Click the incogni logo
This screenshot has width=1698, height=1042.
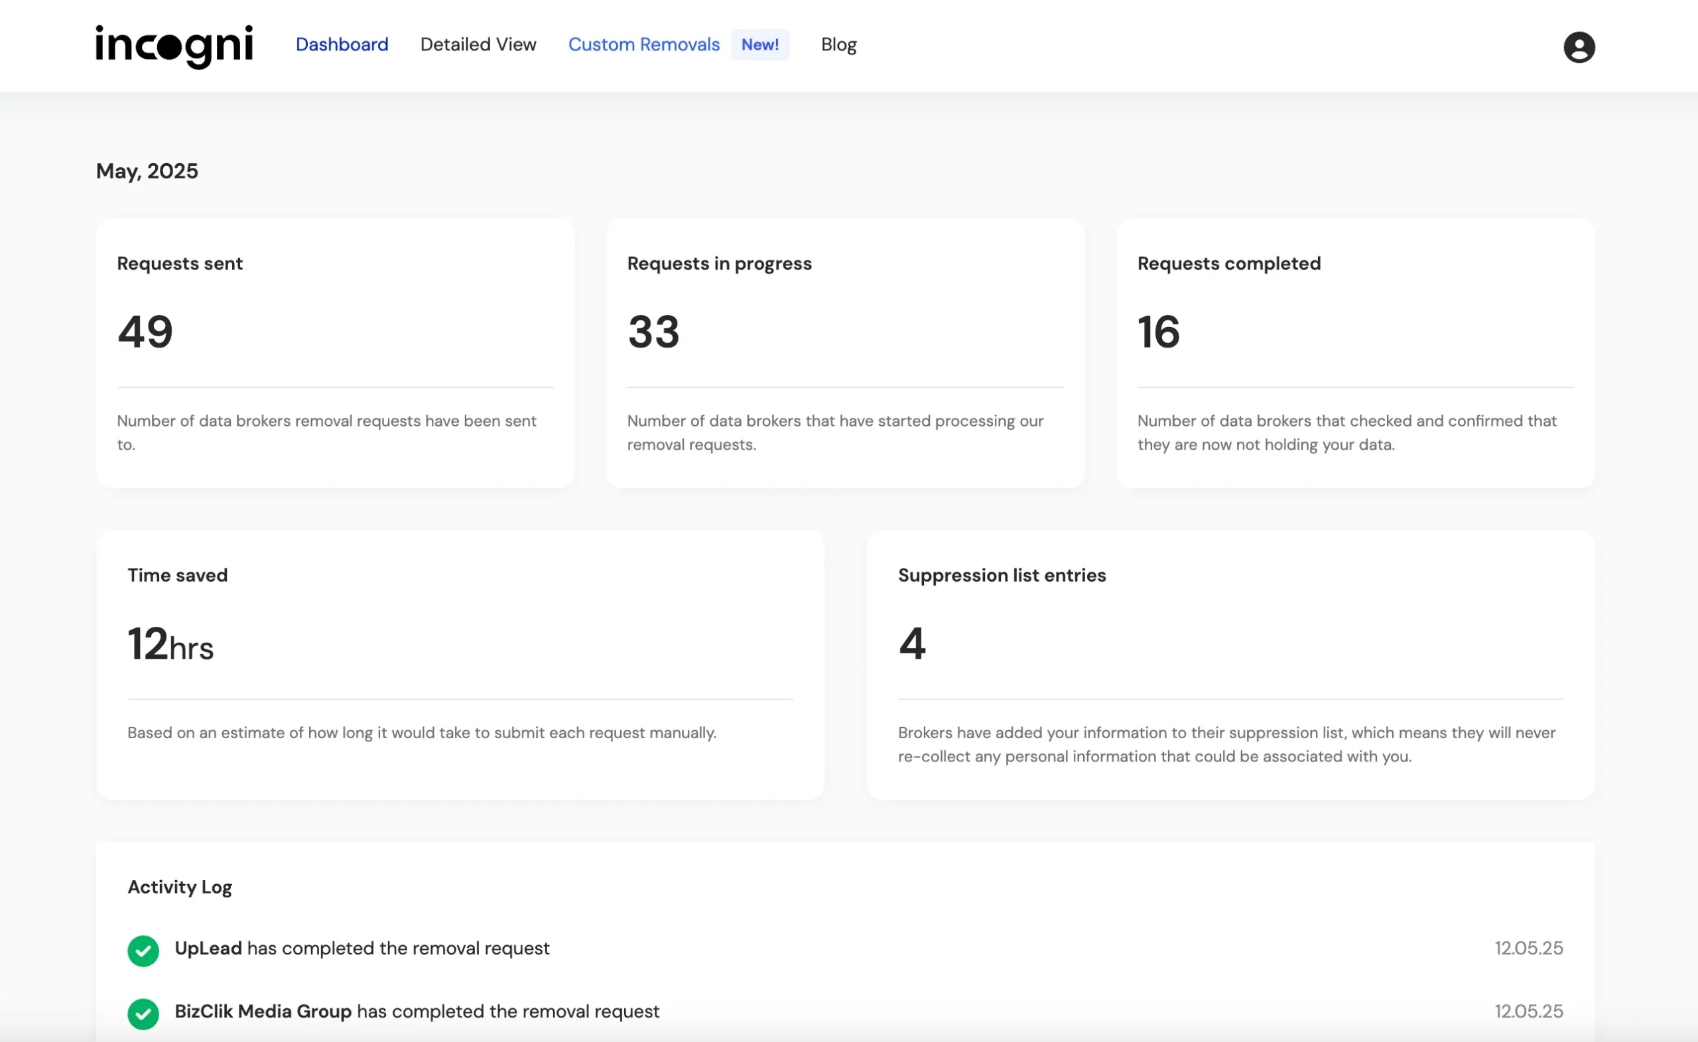(x=174, y=46)
